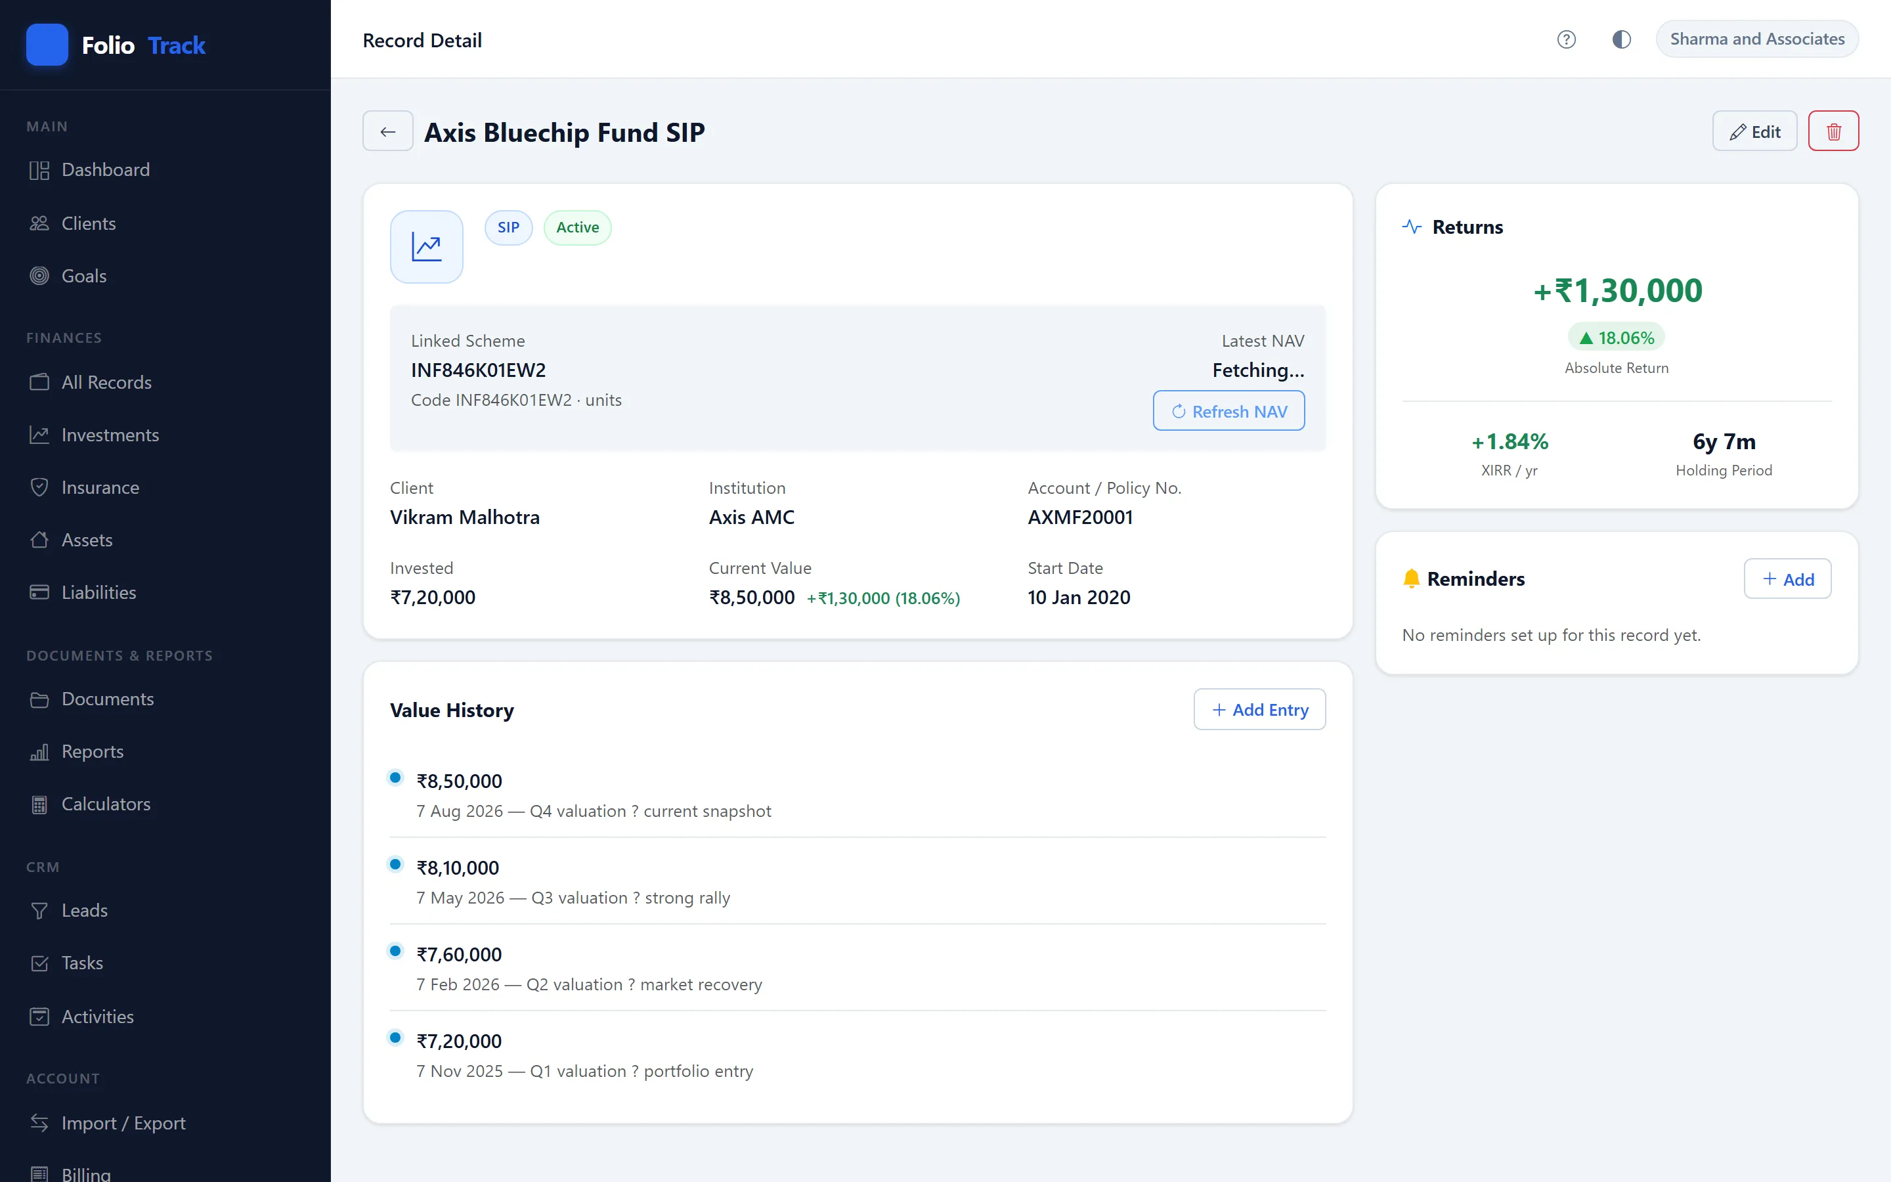Click the SIP badge
Viewport: 1891px width, 1182px height.
pyautogui.click(x=509, y=227)
